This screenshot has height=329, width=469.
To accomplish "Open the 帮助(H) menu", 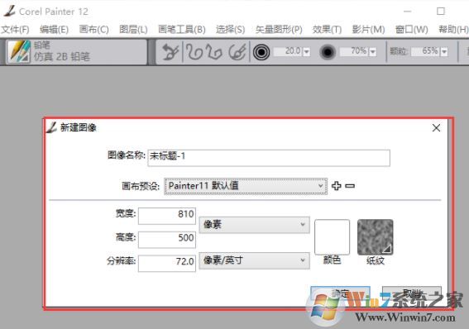I will [453, 30].
